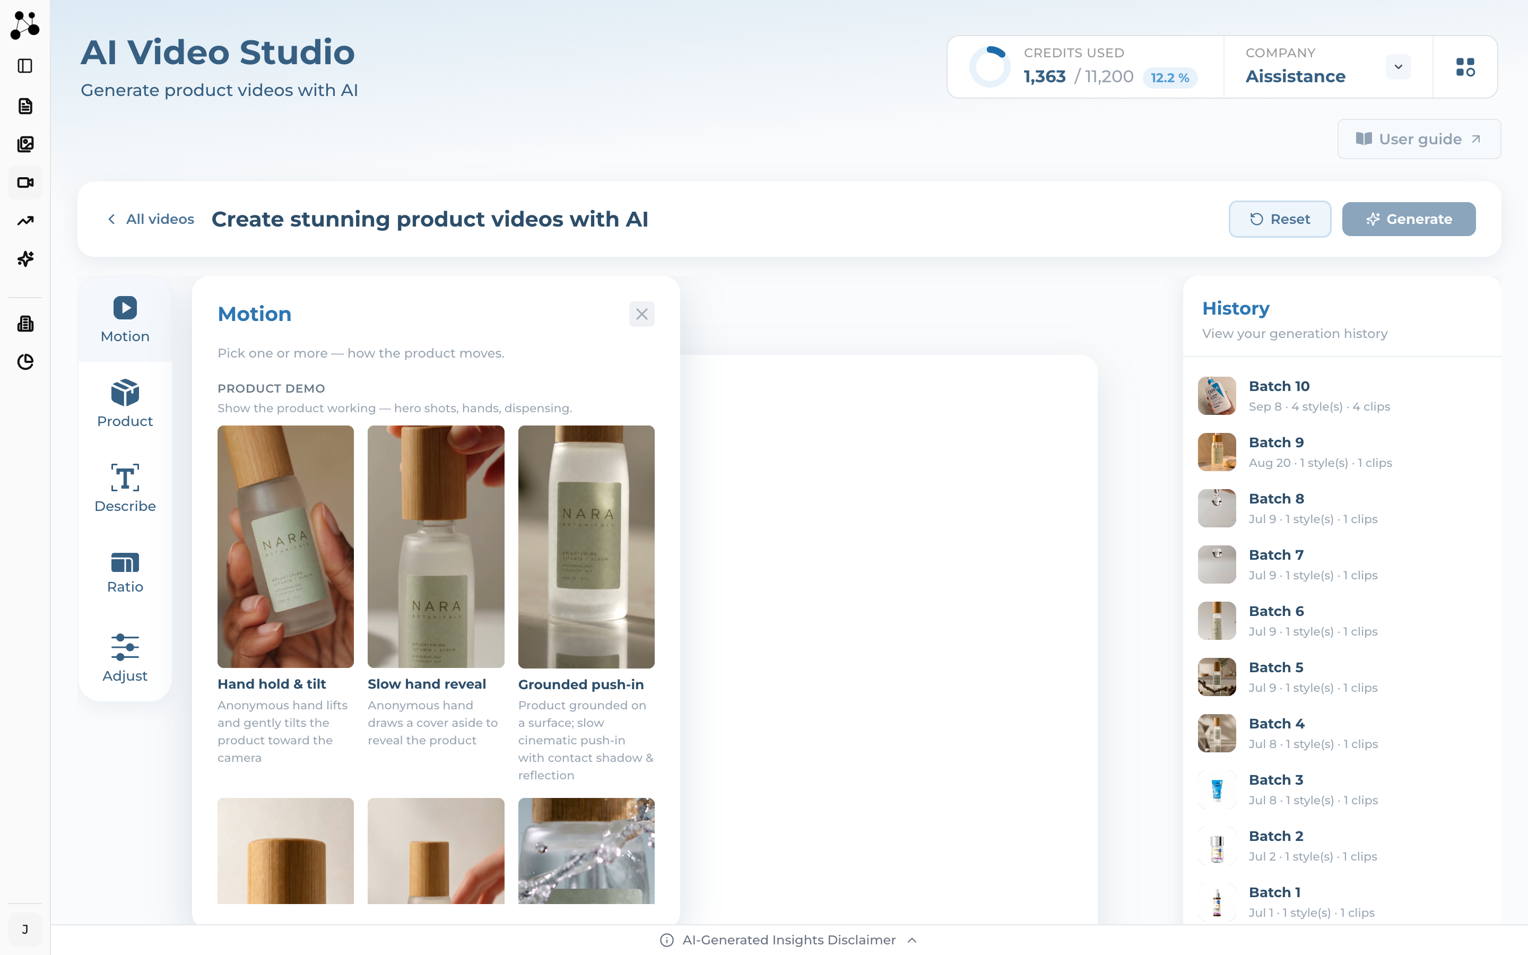Open Batch 1 in history
The image size is (1528, 955).
(1342, 902)
